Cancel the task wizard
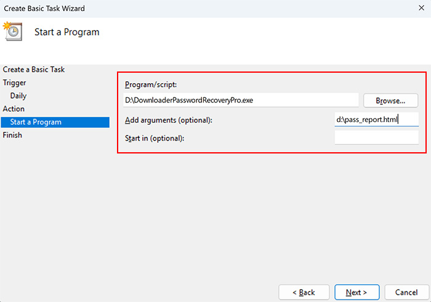The height and width of the screenshot is (302, 431). click(x=406, y=292)
